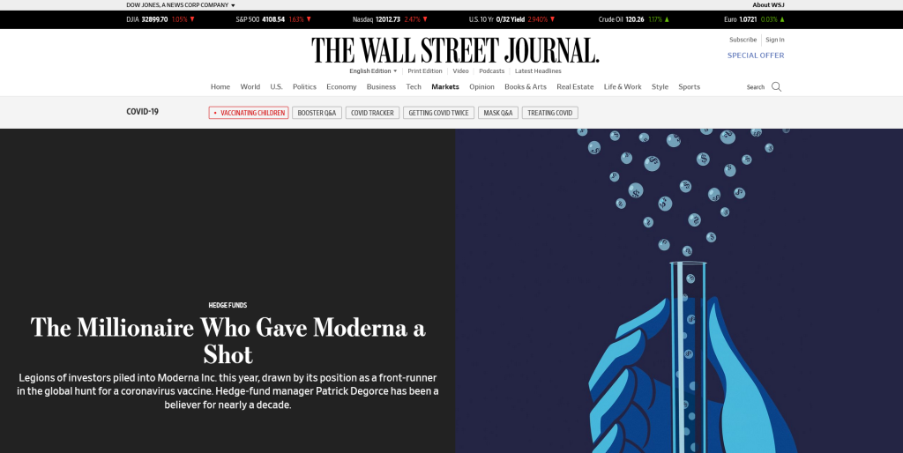This screenshot has height=453, width=903.
Task: Click the test tube illustration
Action: 689,357
